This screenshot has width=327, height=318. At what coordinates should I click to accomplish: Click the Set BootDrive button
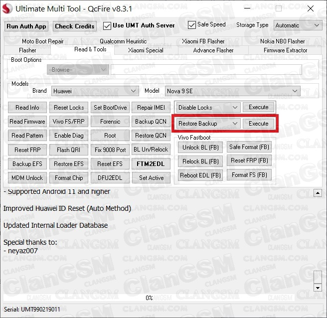[x=110, y=108]
